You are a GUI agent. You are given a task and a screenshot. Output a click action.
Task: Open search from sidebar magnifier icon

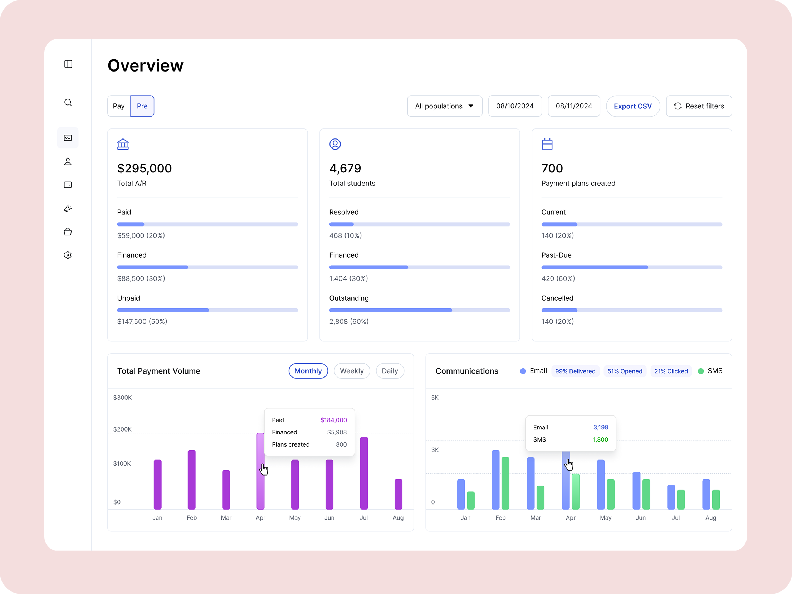[x=68, y=103]
